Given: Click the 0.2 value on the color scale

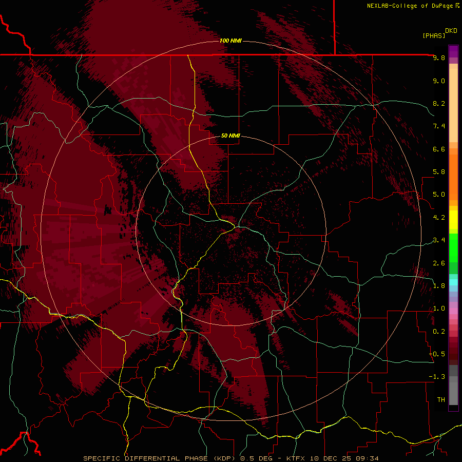Looking at the screenshot, I should pos(439,332).
